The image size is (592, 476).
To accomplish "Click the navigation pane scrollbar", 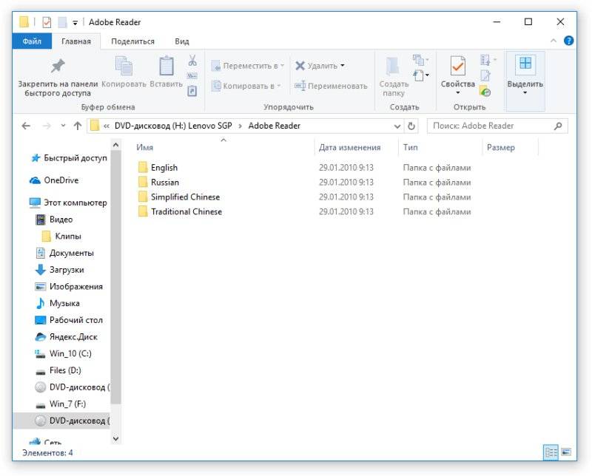I will [x=116, y=277].
